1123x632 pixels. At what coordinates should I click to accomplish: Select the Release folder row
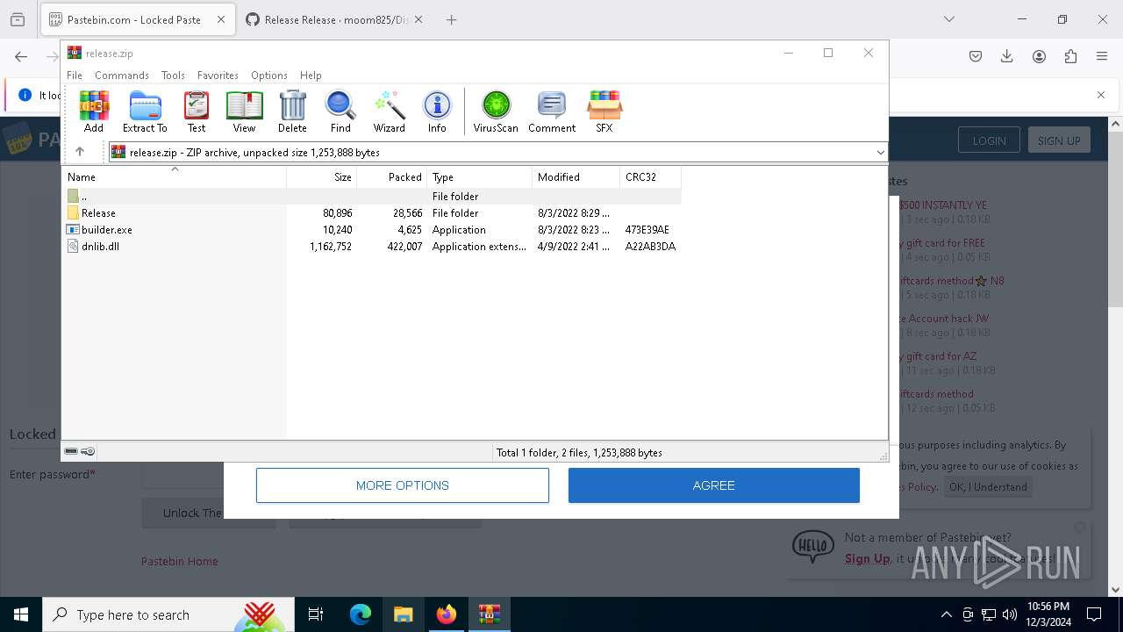371,213
